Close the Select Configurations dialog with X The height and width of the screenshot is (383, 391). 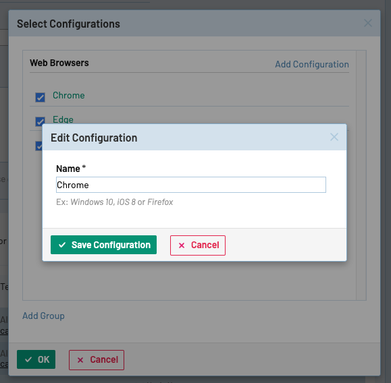pyautogui.click(x=368, y=23)
